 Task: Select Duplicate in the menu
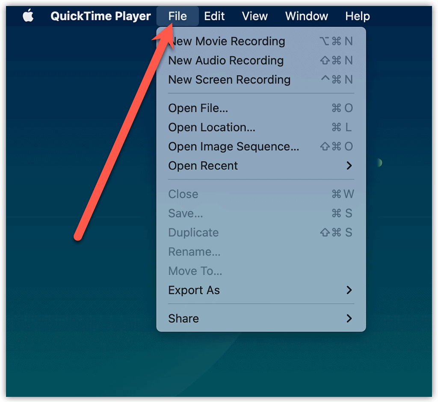193,232
